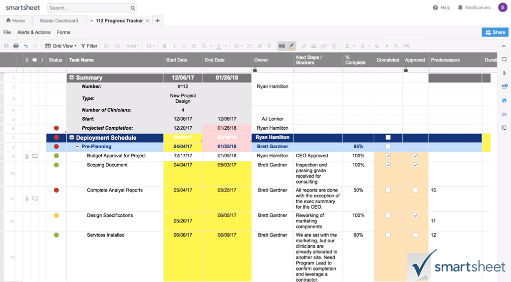The width and height of the screenshot is (511, 282).
Task: Click the blue Share button
Action: (495, 32)
